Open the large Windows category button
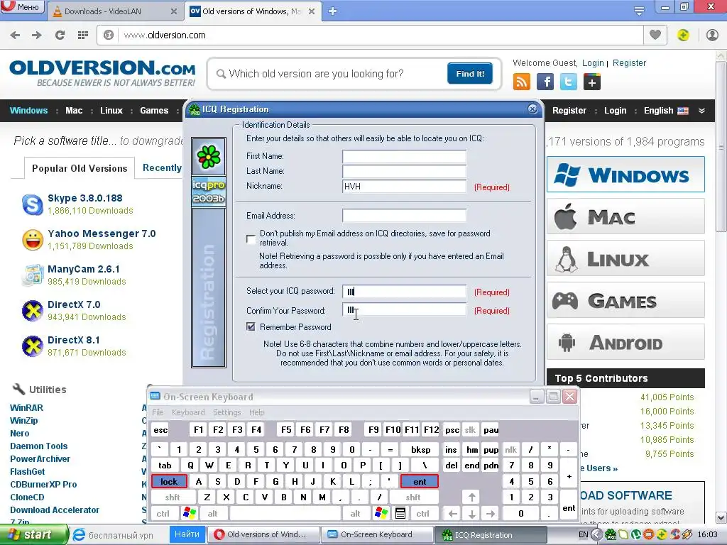727x545 pixels. pos(625,175)
